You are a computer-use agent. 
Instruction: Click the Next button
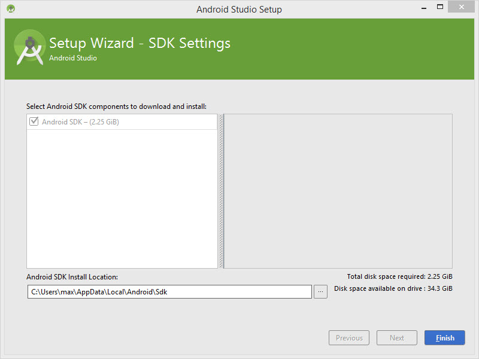click(397, 338)
